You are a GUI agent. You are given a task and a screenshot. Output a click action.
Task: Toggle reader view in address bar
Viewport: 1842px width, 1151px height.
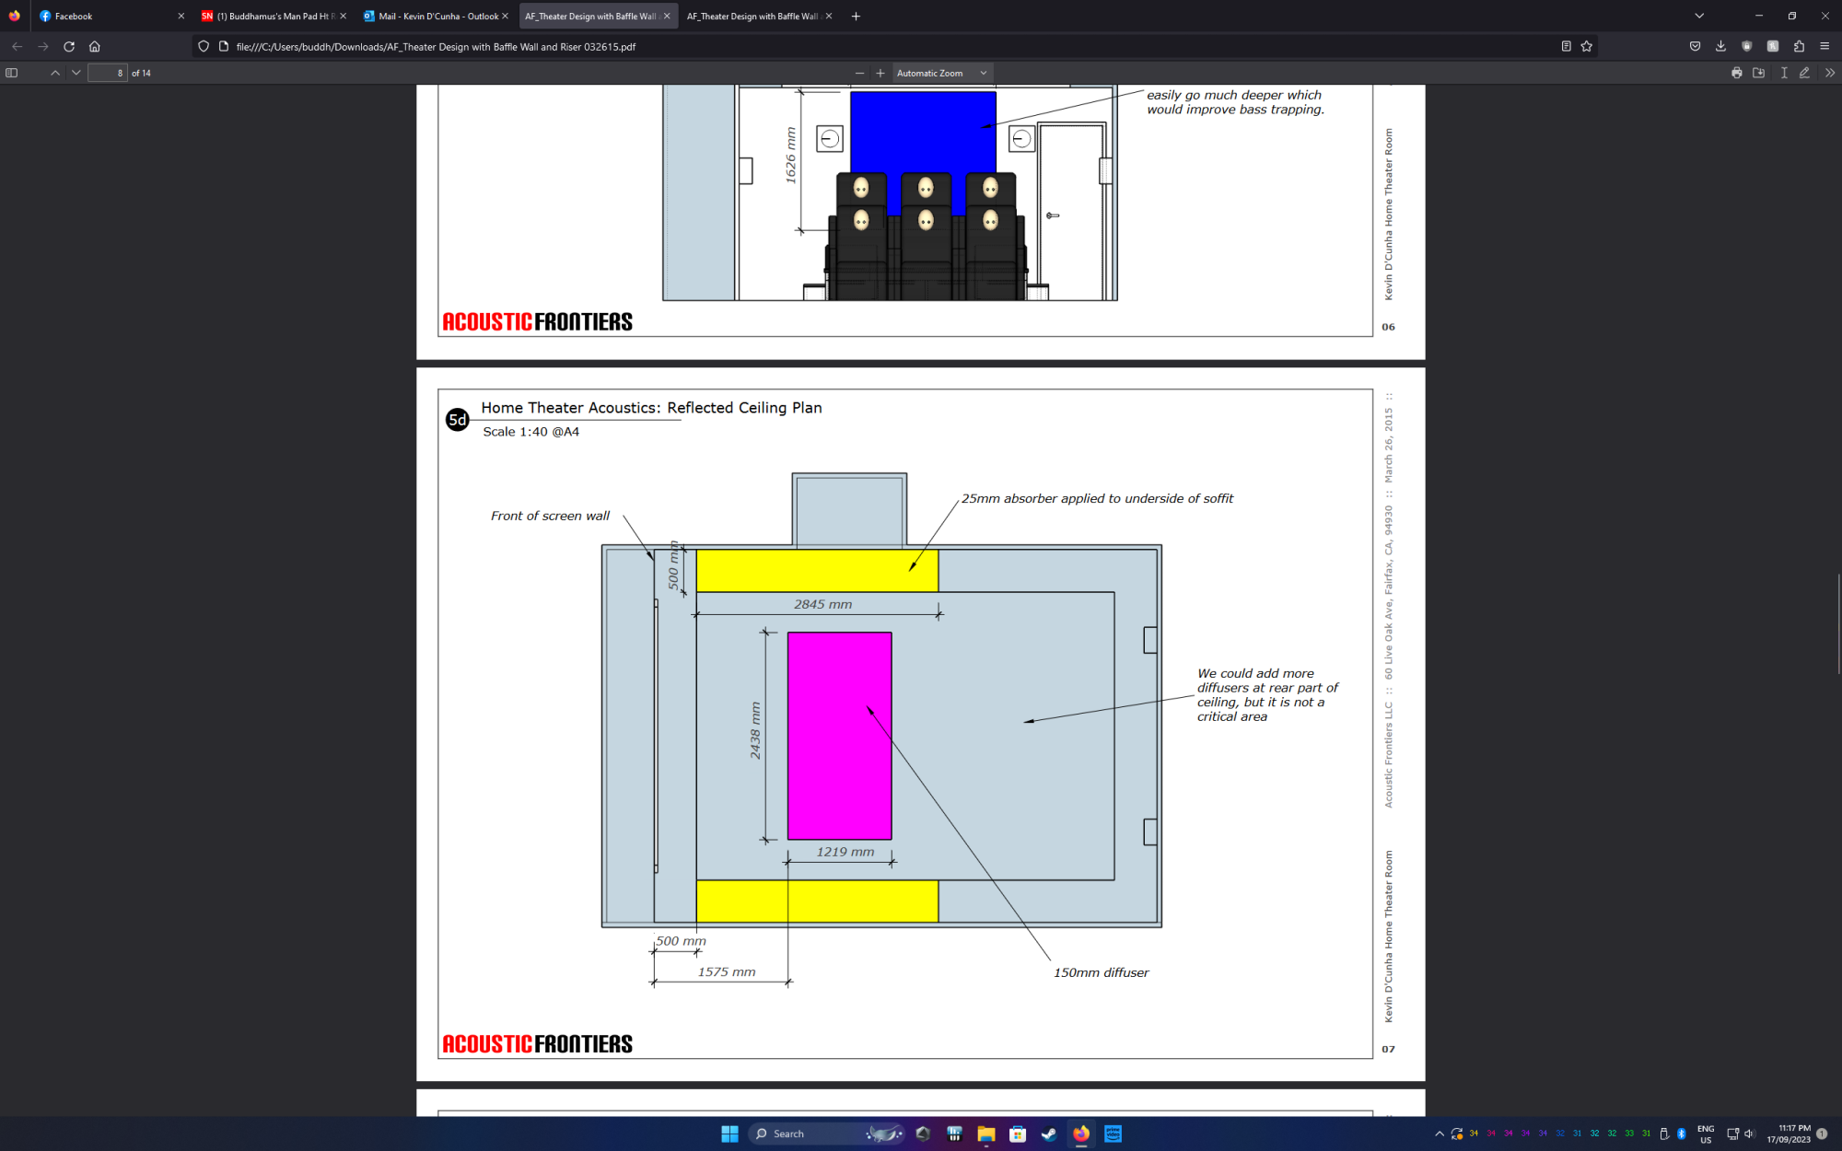pyautogui.click(x=1566, y=46)
